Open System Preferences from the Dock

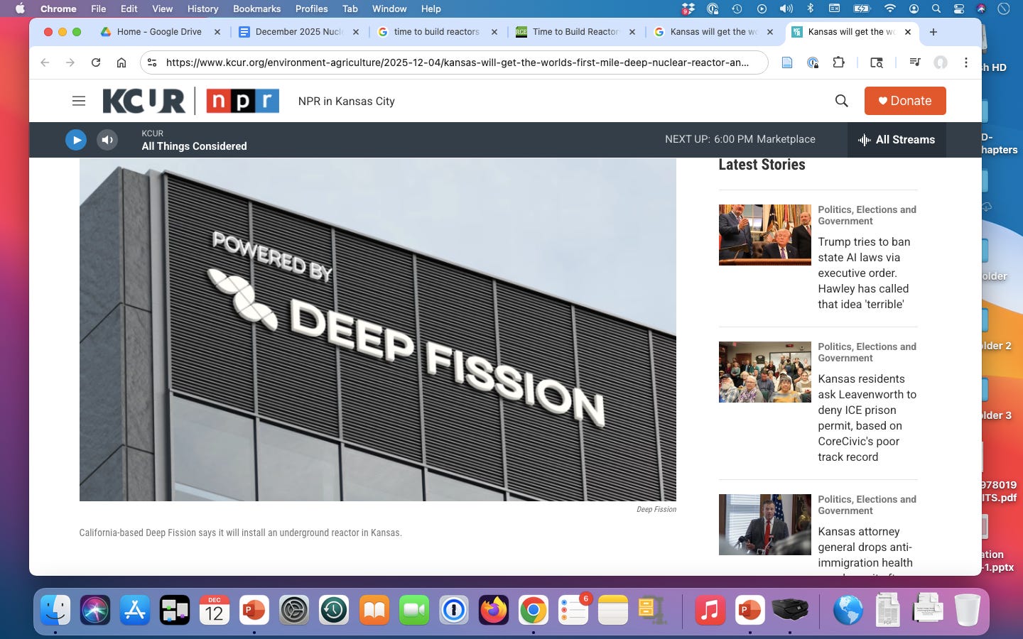click(293, 610)
